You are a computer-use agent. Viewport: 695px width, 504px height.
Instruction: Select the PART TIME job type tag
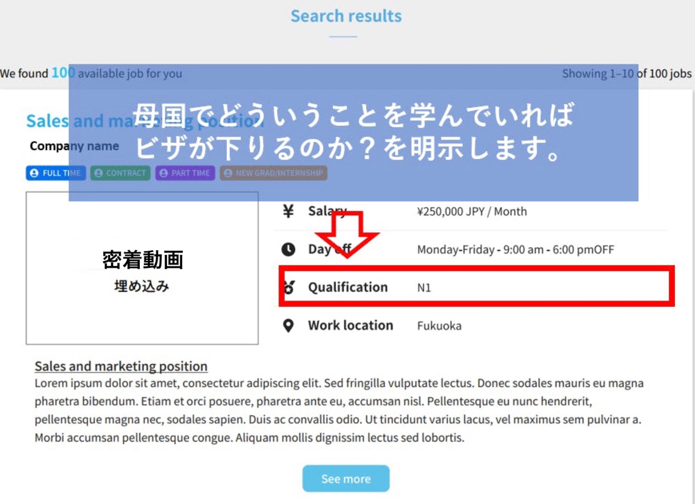point(185,173)
